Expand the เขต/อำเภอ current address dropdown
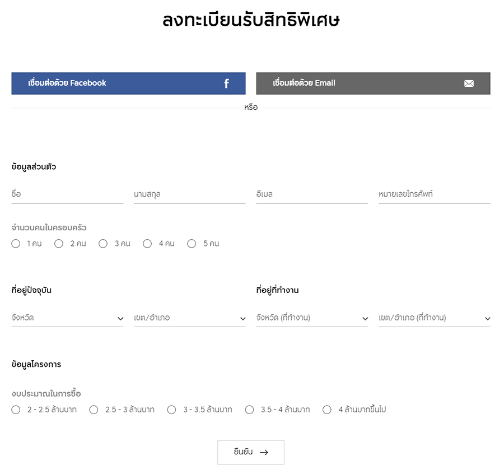 point(190,318)
